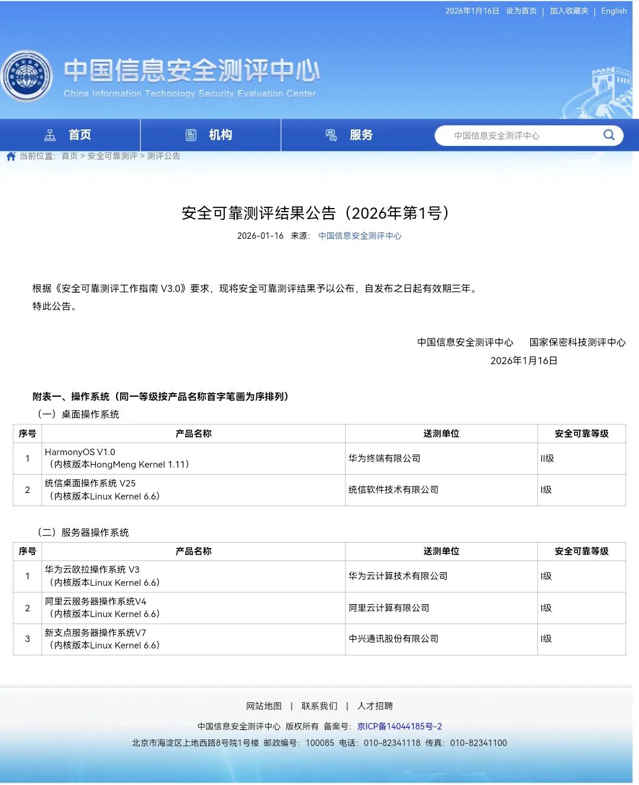The height and width of the screenshot is (785, 639).
Task: Click the （一）桌面操作系统 subheading
Action: (x=76, y=414)
